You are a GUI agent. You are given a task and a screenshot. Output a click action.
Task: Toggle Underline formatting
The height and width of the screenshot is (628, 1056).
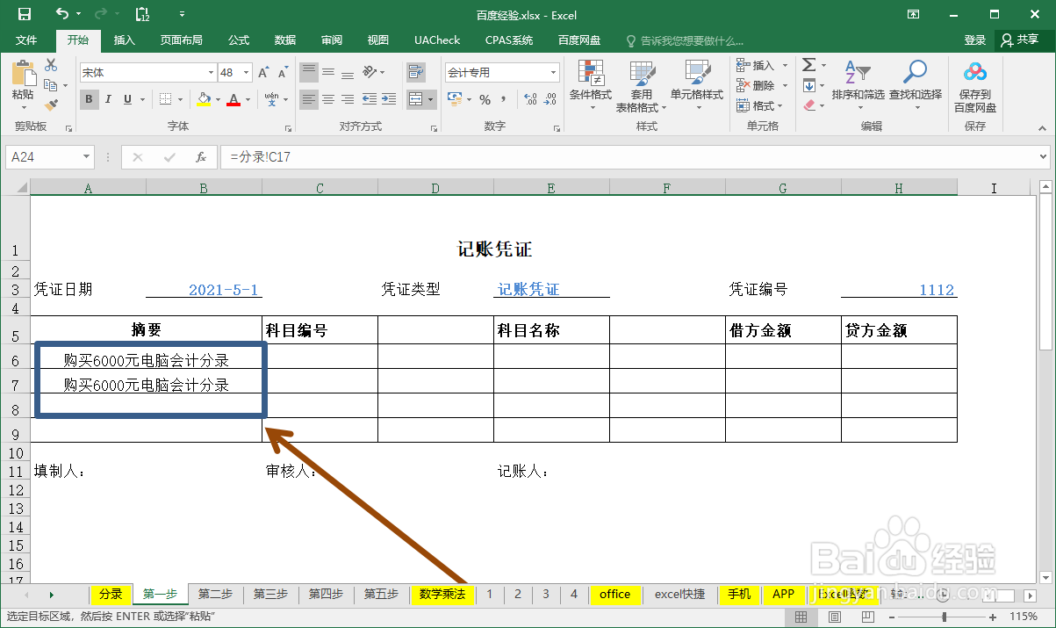[129, 99]
